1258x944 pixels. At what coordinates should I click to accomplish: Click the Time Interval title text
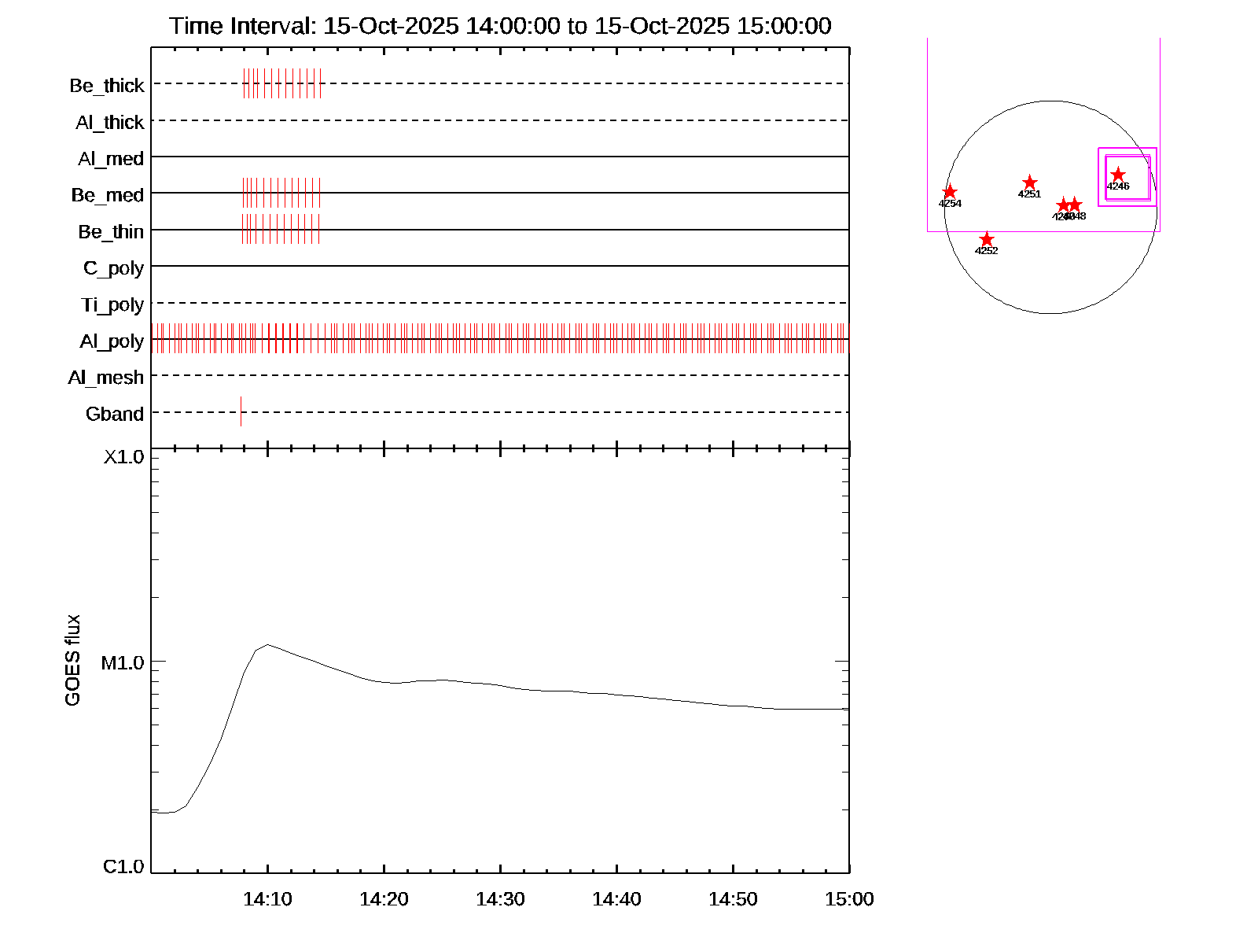pyautogui.click(x=500, y=26)
